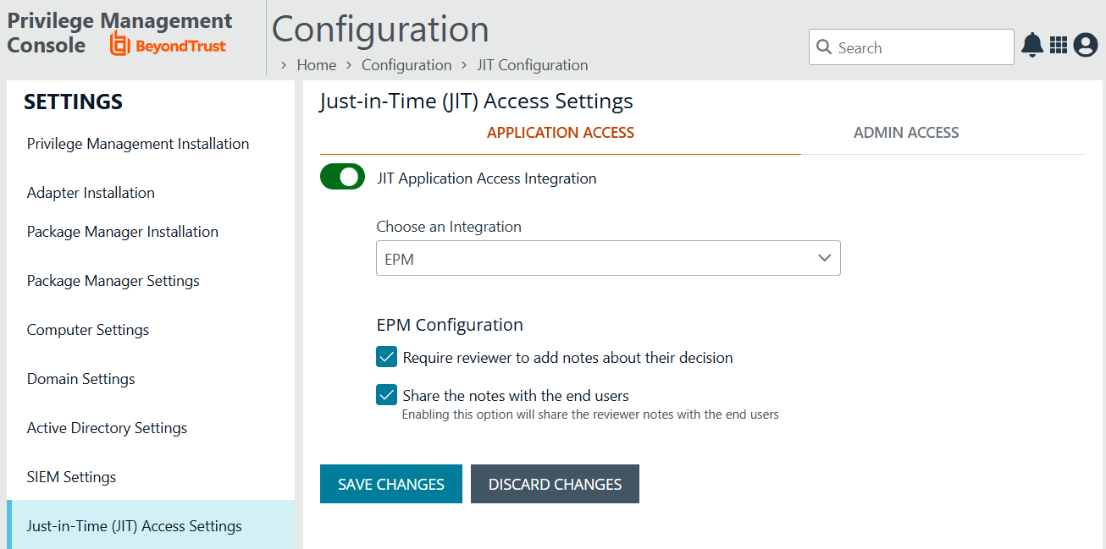Open Package Manager Settings
The height and width of the screenshot is (549, 1106).
point(113,280)
